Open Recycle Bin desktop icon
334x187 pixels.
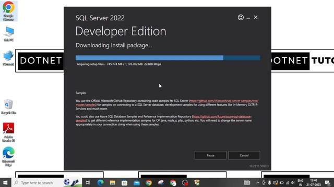(x=8, y=107)
